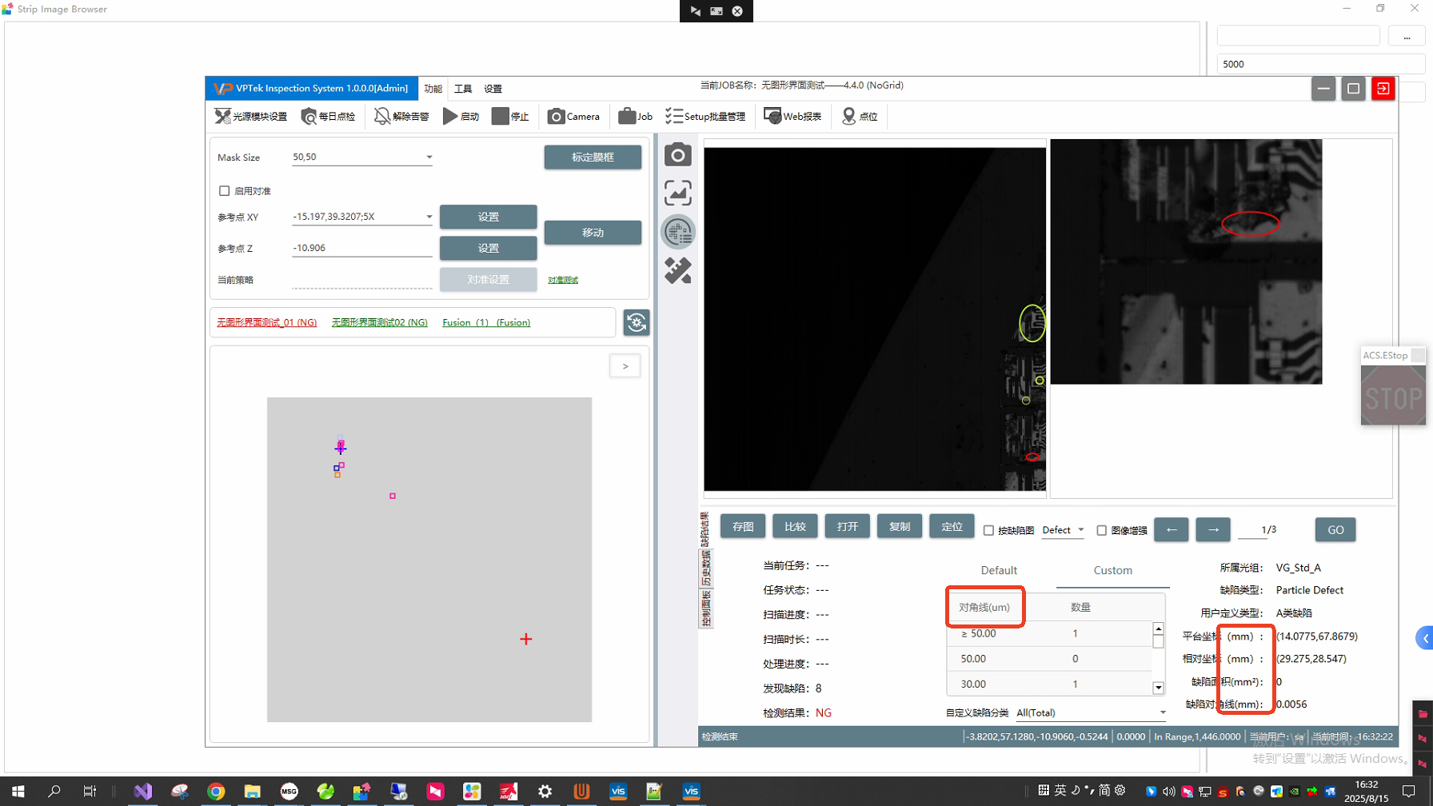Expand the Mask Size dropdown
Screen dimensions: 1433x806
(429, 158)
